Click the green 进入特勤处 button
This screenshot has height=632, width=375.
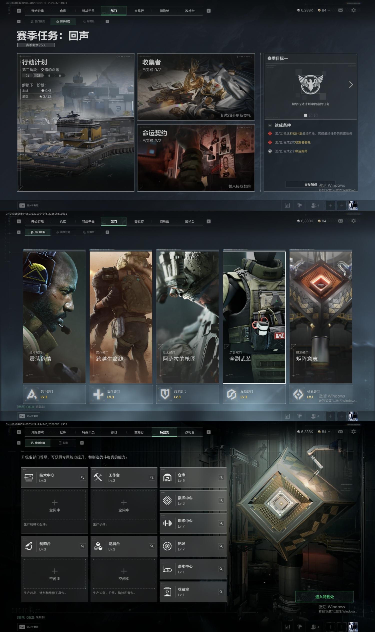coord(324,597)
